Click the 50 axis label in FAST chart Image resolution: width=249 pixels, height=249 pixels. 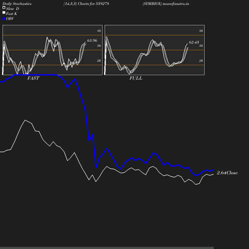point(99,46)
